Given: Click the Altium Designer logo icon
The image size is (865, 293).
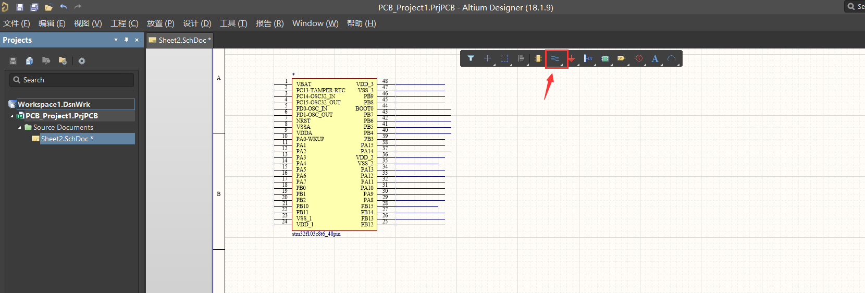Looking at the screenshot, I should point(5,7).
